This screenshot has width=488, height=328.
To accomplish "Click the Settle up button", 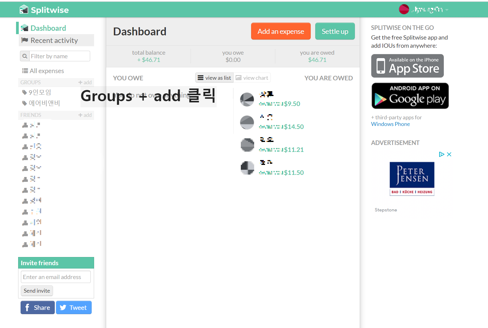I will click(335, 31).
